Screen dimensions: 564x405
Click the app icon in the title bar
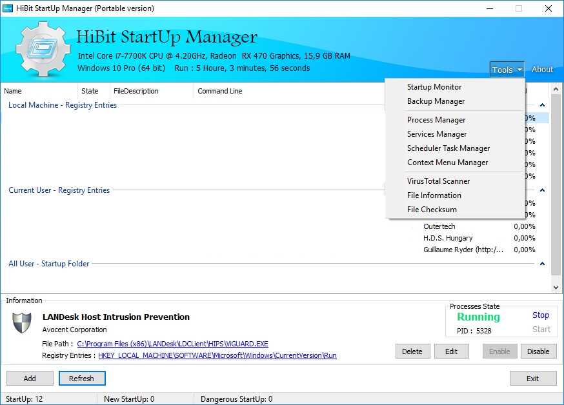click(8, 8)
